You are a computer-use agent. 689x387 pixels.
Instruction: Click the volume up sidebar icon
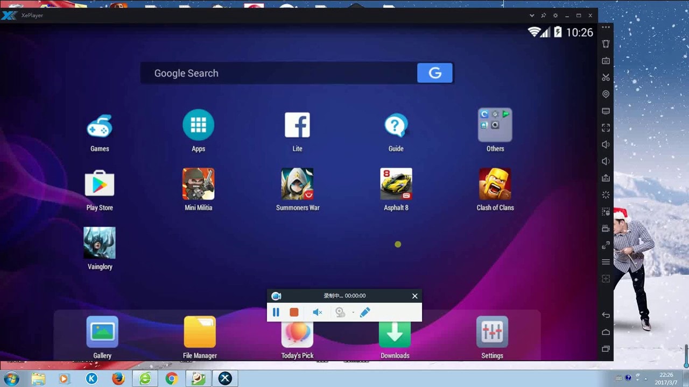(x=606, y=145)
